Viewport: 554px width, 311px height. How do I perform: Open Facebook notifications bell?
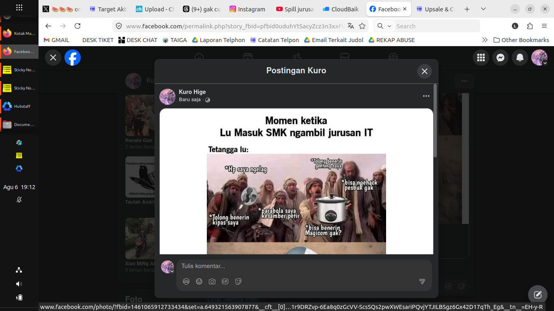tap(520, 58)
